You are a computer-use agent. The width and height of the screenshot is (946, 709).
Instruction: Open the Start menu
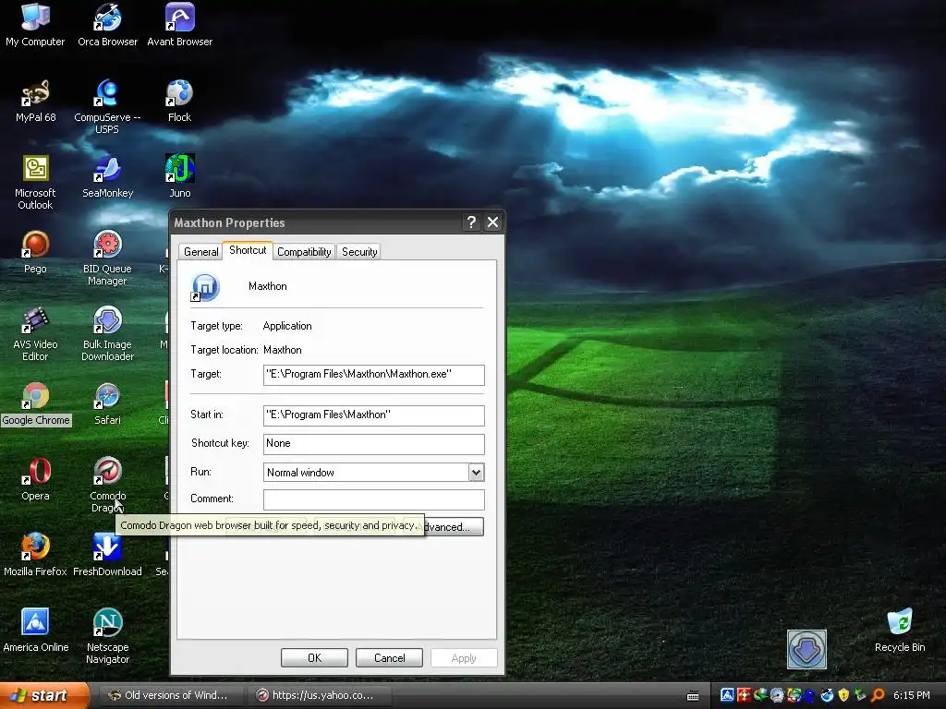[43, 696]
